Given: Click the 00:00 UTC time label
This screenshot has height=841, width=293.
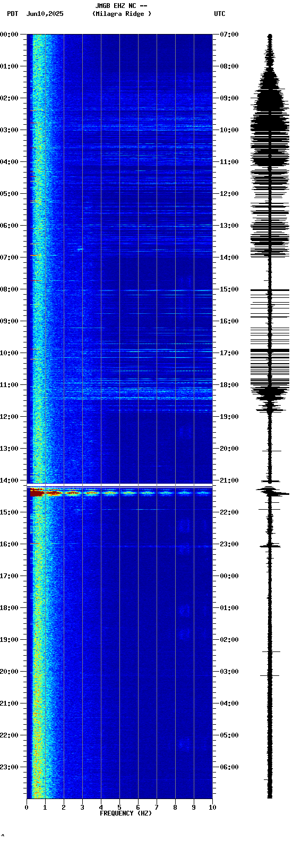Looking at the screenshot, I should (x=229, y=576).
